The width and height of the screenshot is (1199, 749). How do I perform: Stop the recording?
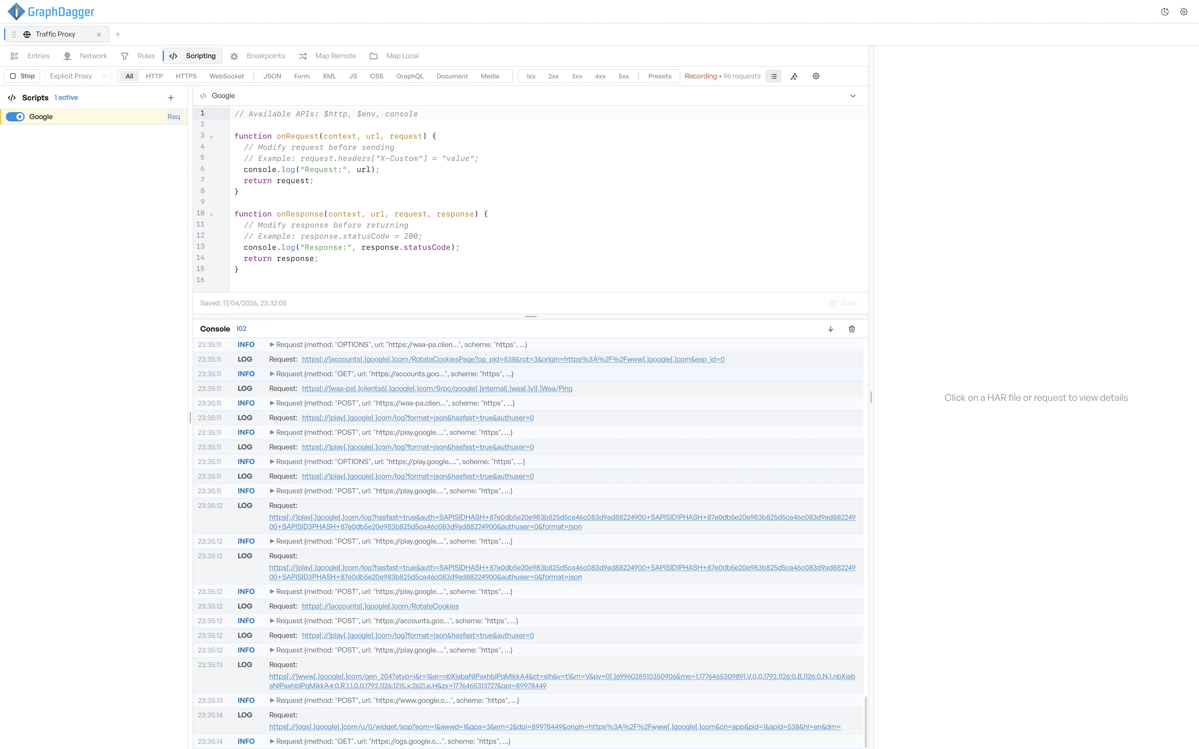[x=22, y=76]
